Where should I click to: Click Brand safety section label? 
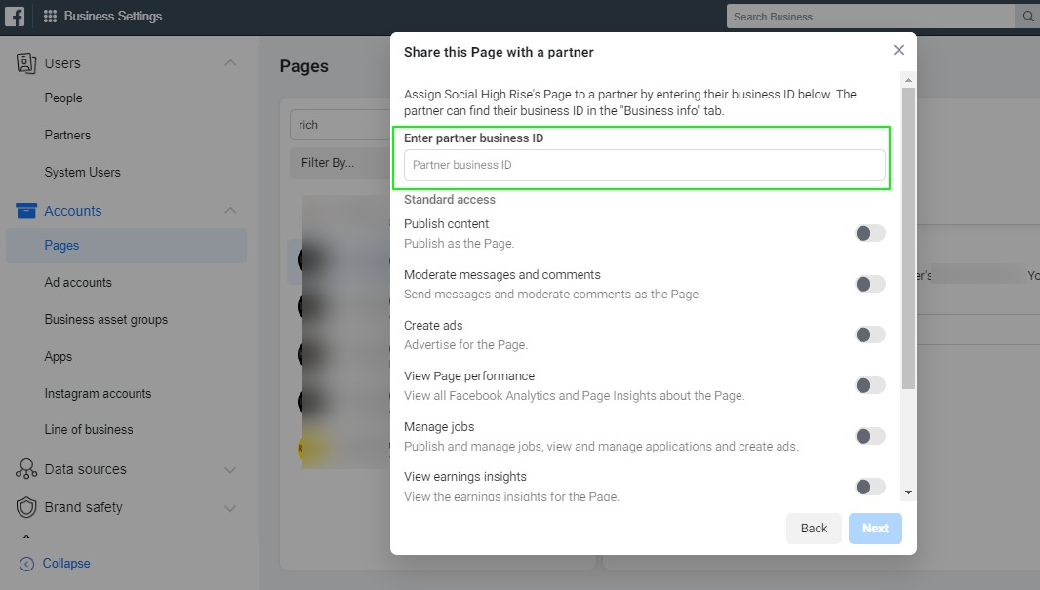tap(84, 507)
